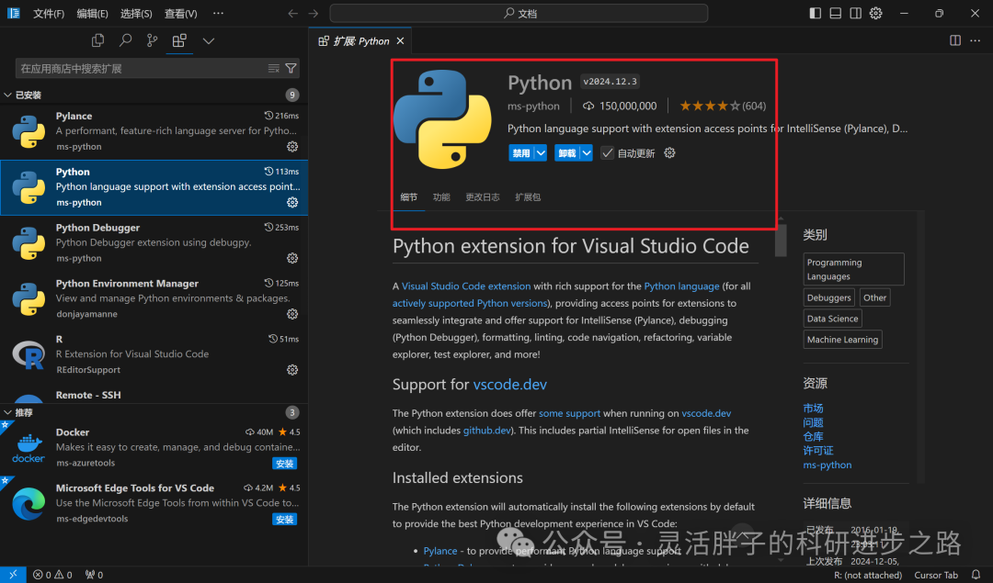This screenshot has width=993, height=583.
Task: Open the Visual Studio Code extension link
Action: pos(466,286)
